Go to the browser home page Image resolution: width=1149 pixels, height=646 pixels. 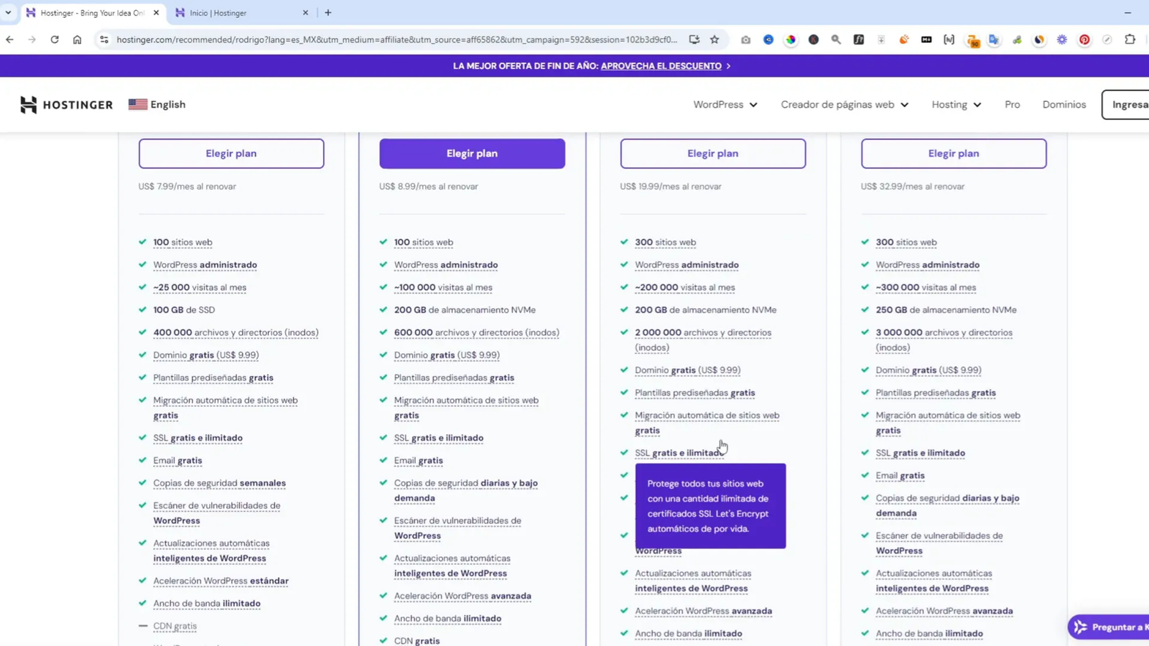pyautogui.click(x=78, y=39)
